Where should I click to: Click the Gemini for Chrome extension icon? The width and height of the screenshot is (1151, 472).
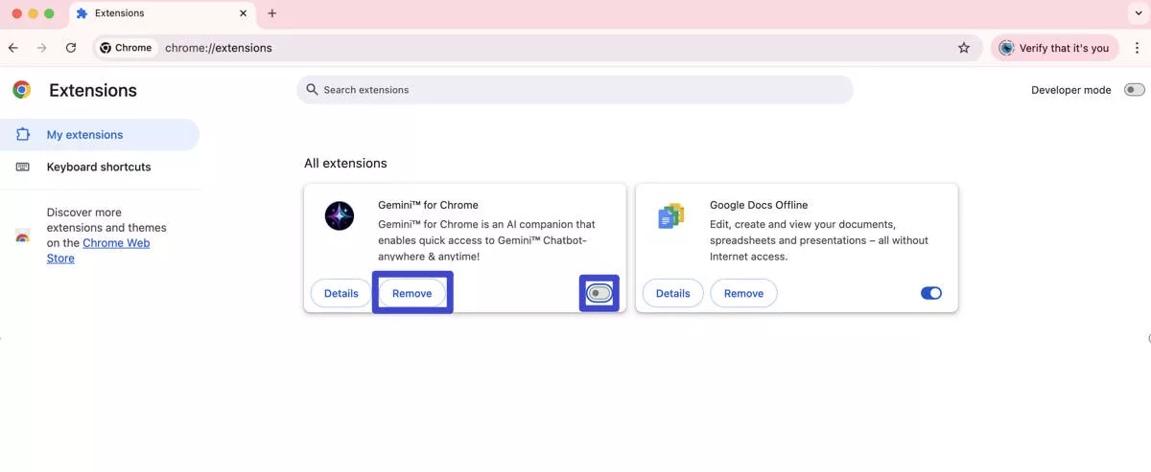[x=340, y=216]
